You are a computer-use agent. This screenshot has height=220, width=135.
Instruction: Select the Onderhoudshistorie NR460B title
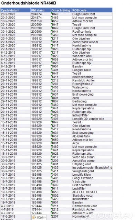(x=29, y=3)
